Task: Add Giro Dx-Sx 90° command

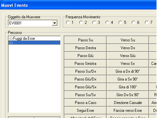Action: tap(128, 95)
